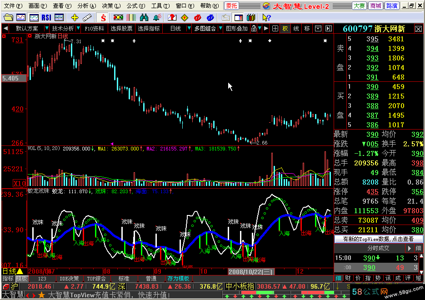Close the 600797 quote panel
The height and width of the screenshot is (300, 425).
coord(418,29)
